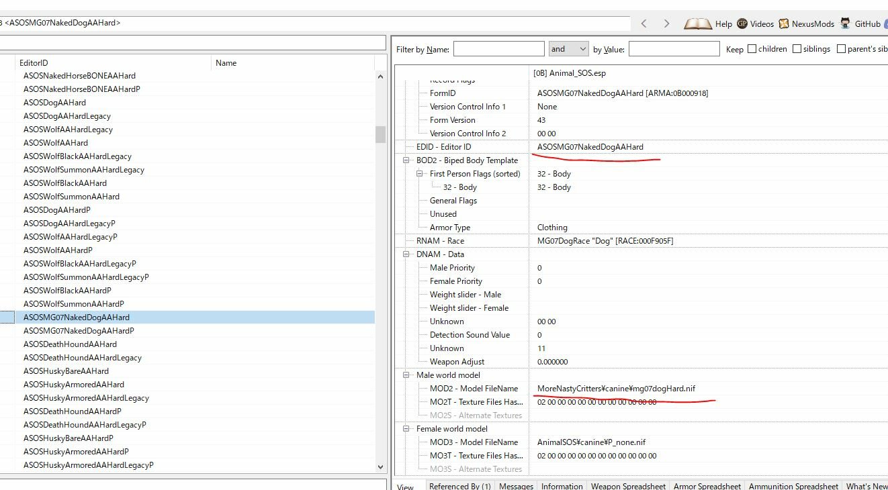Select ASOSHuskyArmoredAAHardLegacyP record

click(89, 465)
